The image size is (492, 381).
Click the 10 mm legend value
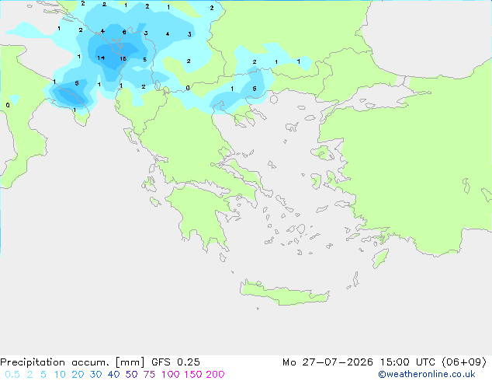[x=60, y=375]
